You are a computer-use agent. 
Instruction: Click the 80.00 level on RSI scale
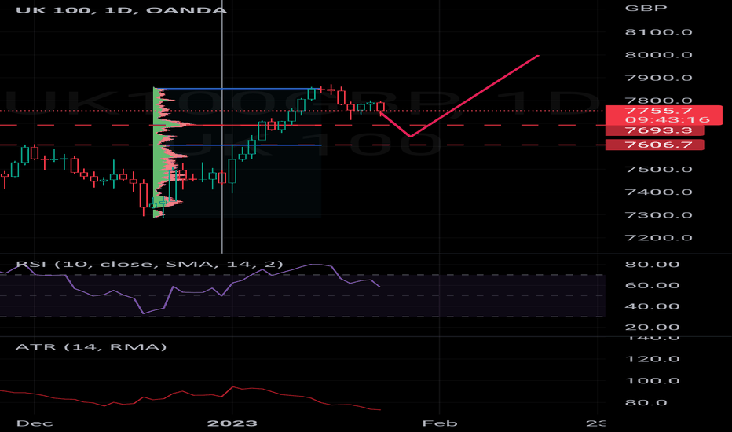coord(652,265)
